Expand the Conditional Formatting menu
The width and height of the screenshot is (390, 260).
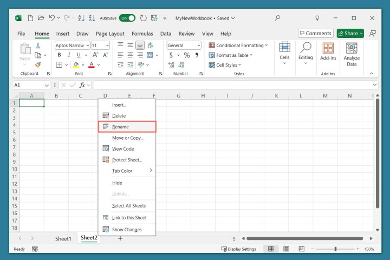pyautogui.click(x=238, y=45)
